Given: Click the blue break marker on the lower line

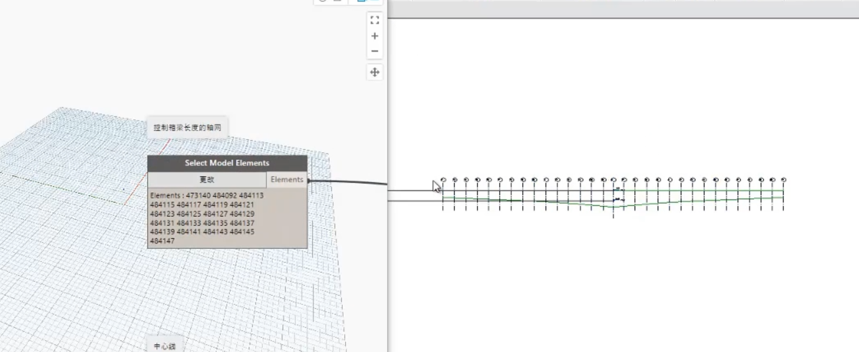Looking at the screenshot, I should pos(618,199).
